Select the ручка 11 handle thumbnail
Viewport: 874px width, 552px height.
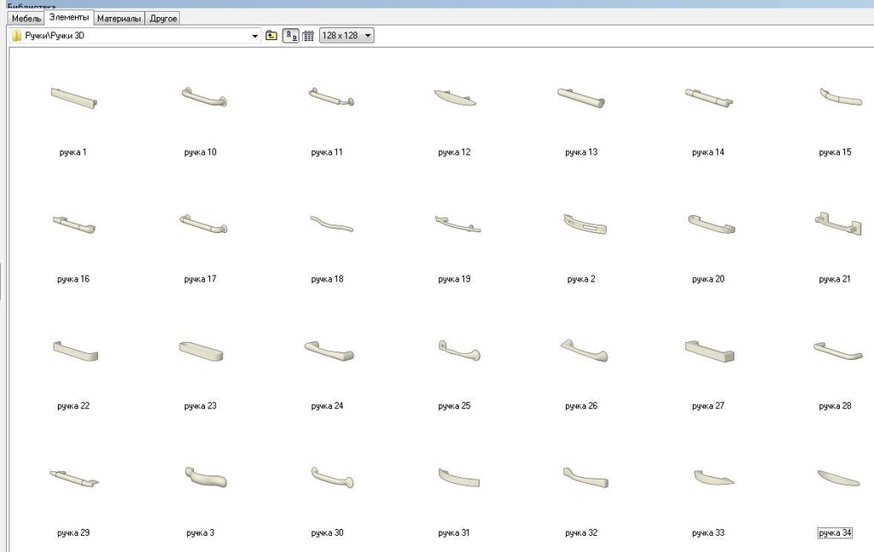tap(331, 97)
